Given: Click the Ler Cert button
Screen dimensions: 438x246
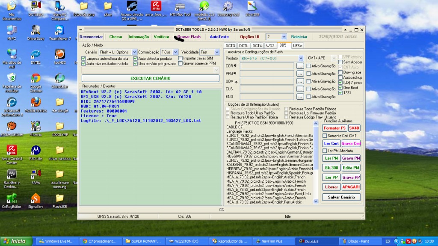Looking at the screenshot, I should pos(331,143).
